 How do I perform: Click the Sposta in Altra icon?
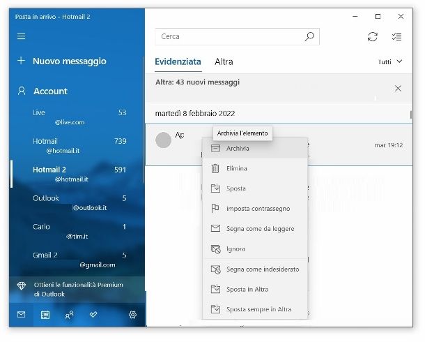pyautogui.click(x=215, y=289)
